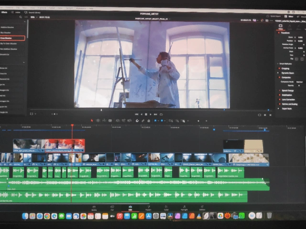Screen dimensions: 306x229
Task: Switch to the Fairlight page tab
Action: (x=184, y=208)
